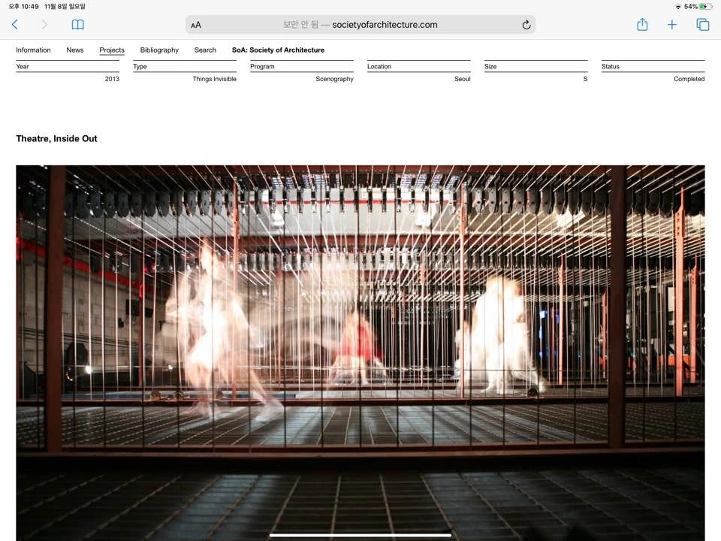This screenshot has height=541, width=721.
Task: Tap the Safari forward arrow
Action: click(44, 24)
